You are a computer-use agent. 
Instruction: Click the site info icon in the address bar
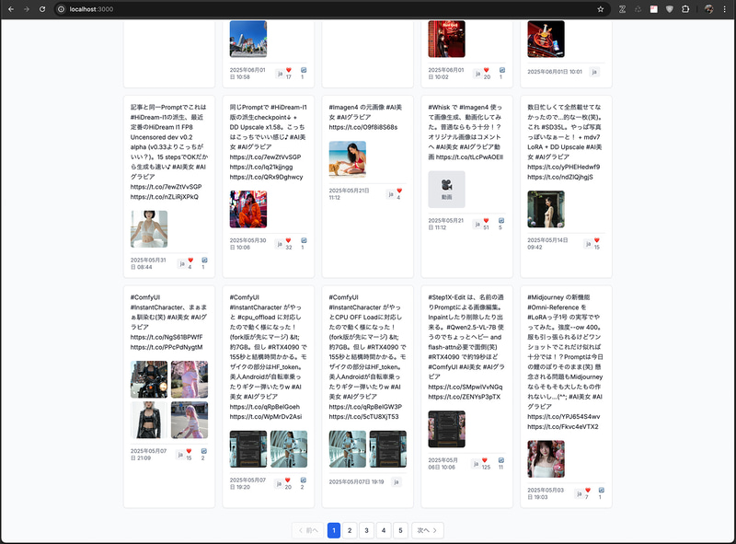pos(61,9)
